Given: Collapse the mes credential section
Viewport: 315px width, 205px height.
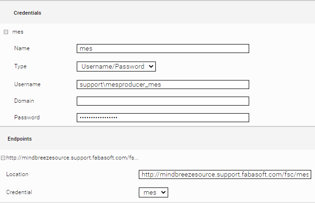Looking at the screenshot, I should pos(6,32).
